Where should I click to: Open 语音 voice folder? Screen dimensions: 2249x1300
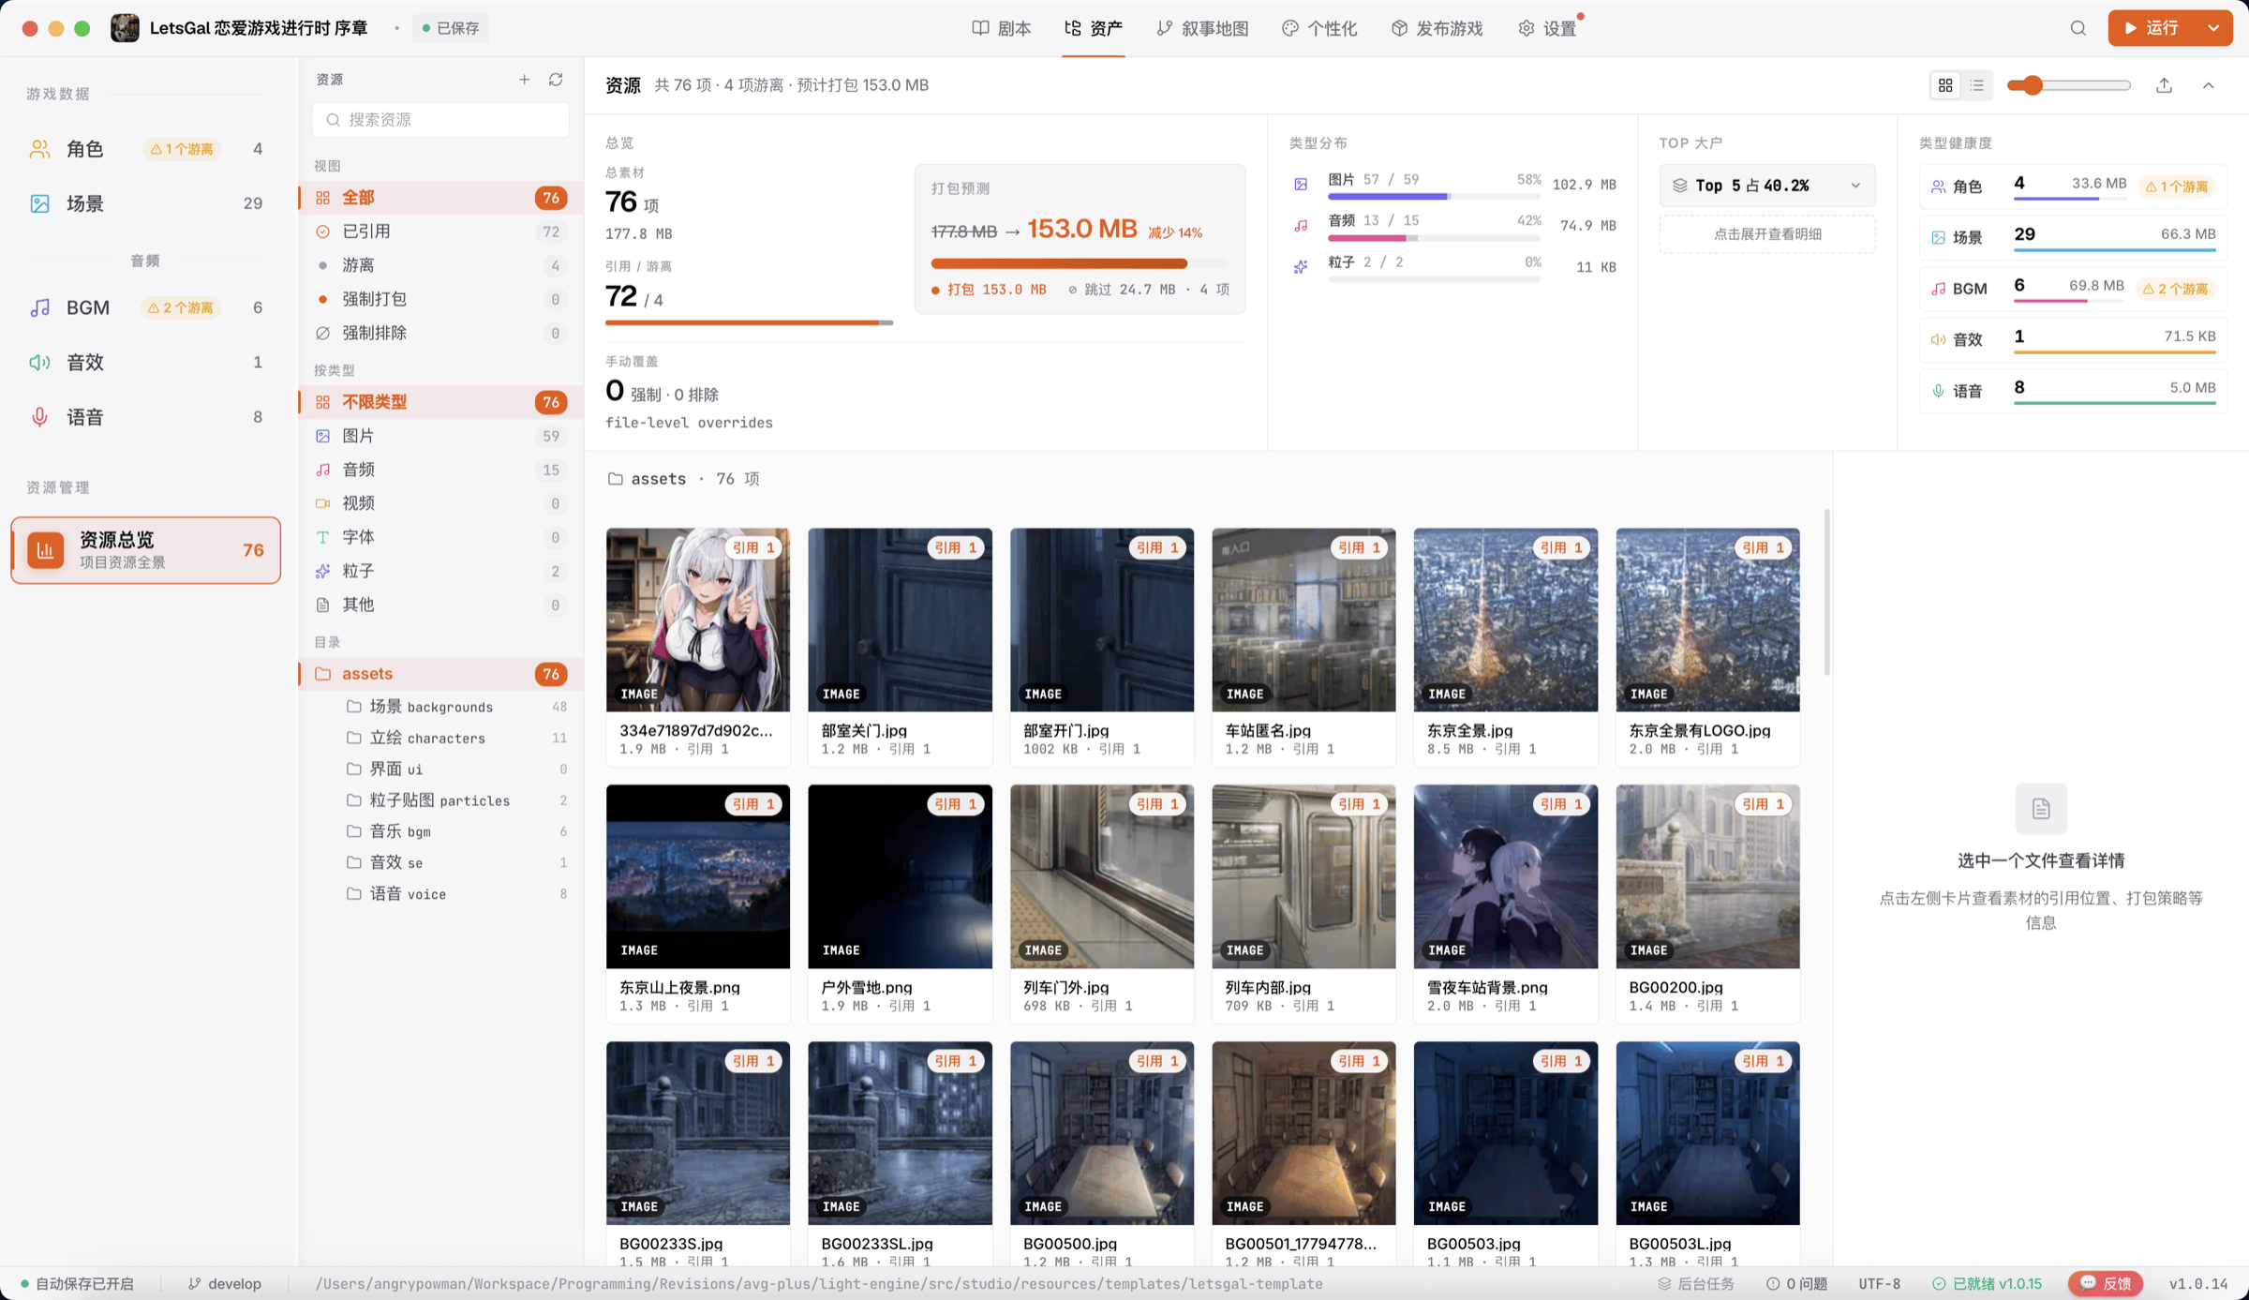click(x=455, y=894)
